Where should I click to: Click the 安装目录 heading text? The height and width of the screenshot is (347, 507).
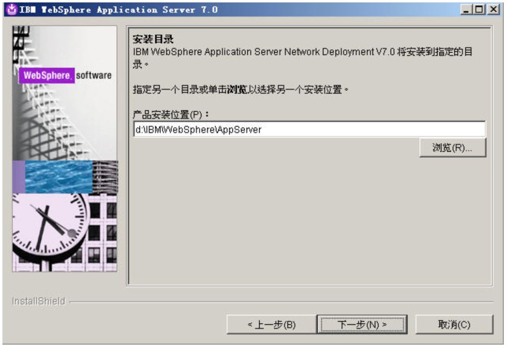click(x=153, y=39)
